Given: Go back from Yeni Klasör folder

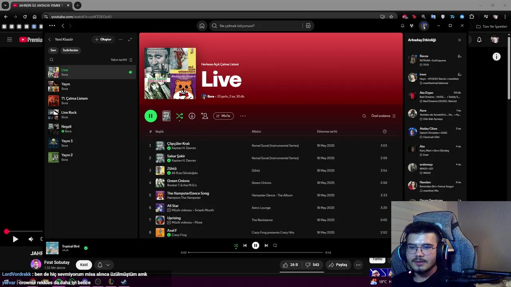Looking at the screenshot, I should coord(50,39).
